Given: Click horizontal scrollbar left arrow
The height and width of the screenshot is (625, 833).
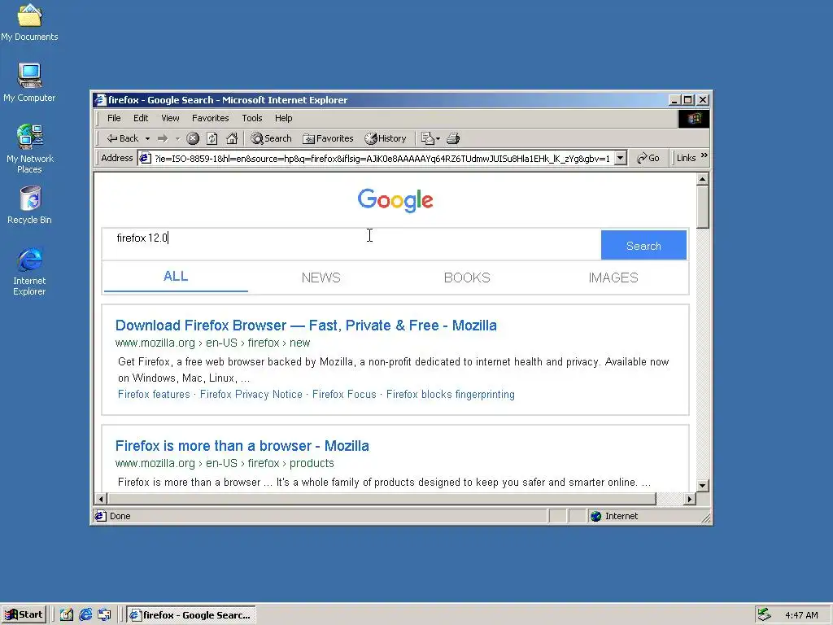Looking at the screenshot, I should [x=101, y=499].
